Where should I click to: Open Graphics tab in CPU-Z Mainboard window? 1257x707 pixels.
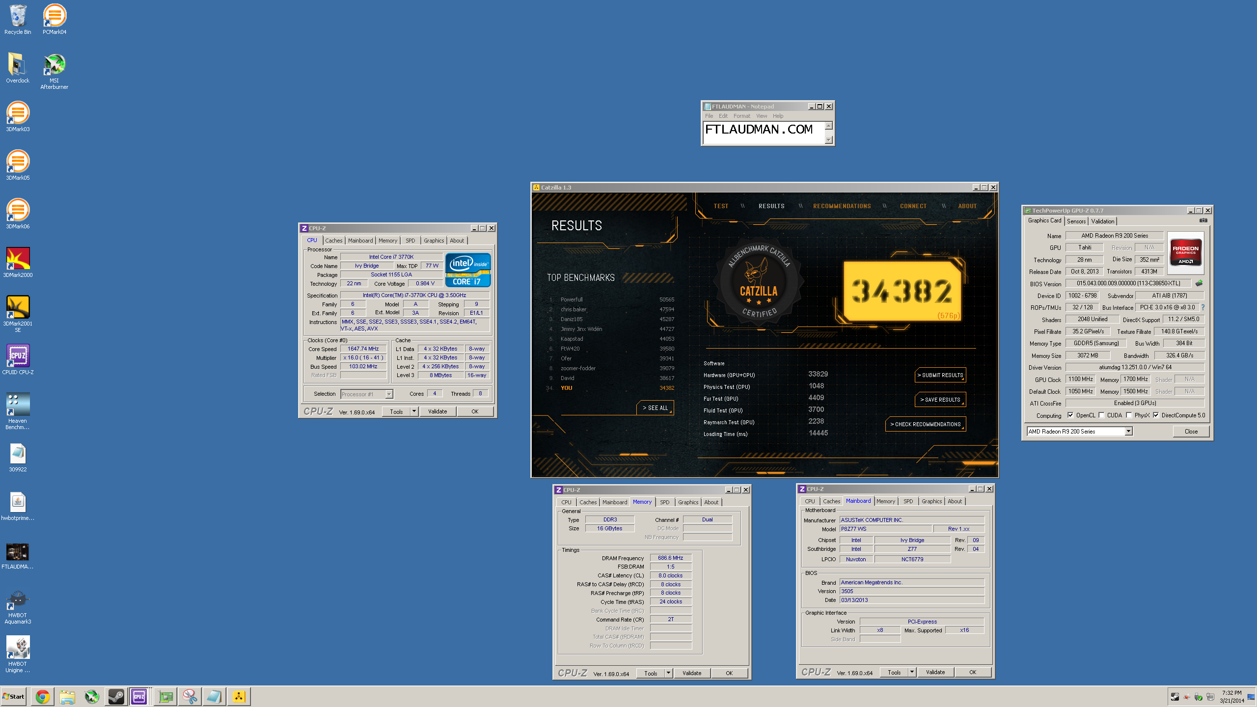click(931, 501)
